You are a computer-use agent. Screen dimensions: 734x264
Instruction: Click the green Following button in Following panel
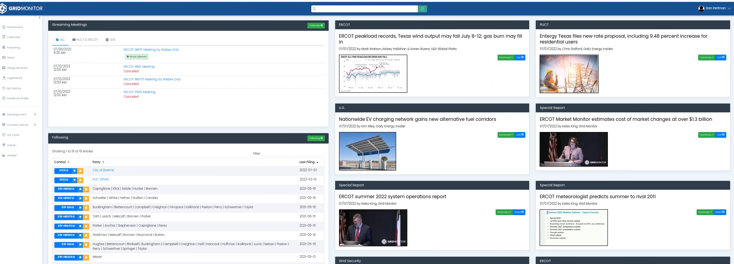click(x=316, y=138)
